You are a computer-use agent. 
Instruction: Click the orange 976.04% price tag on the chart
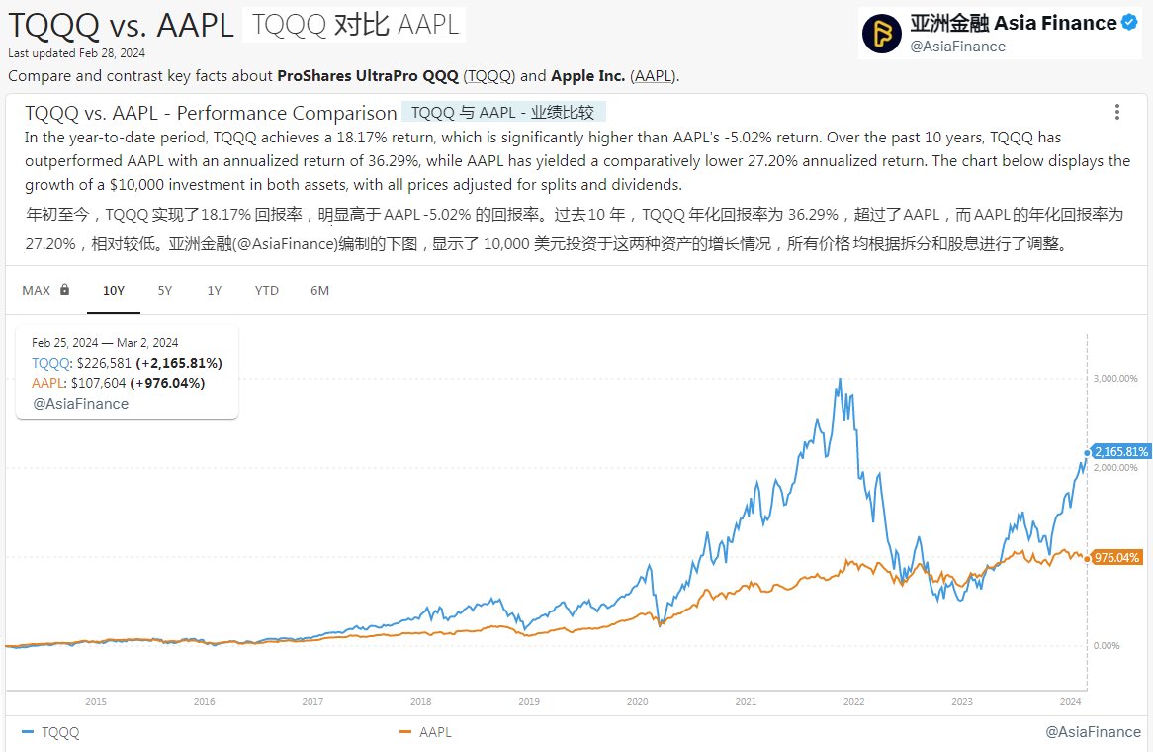1119,557
